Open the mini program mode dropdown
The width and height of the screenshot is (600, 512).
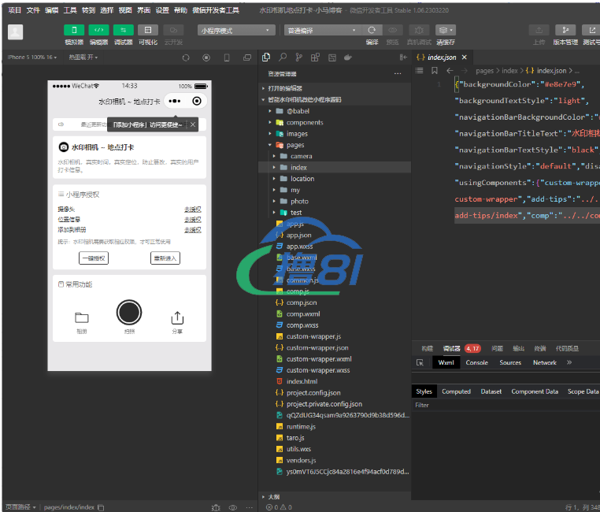[x=236, y=30]
